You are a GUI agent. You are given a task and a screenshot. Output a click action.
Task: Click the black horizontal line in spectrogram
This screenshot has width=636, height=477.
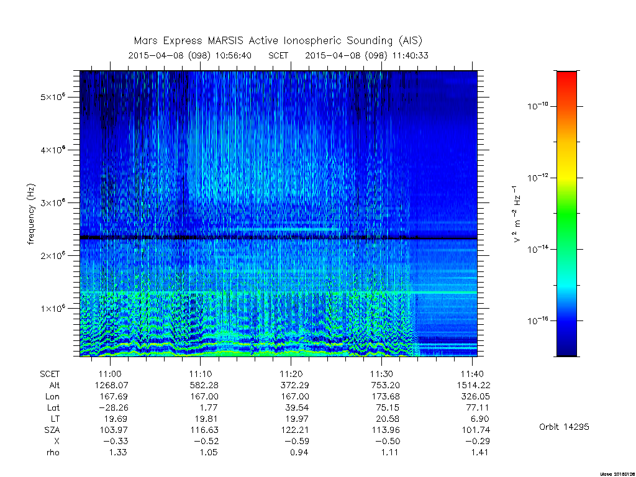(x=278, y=238)
